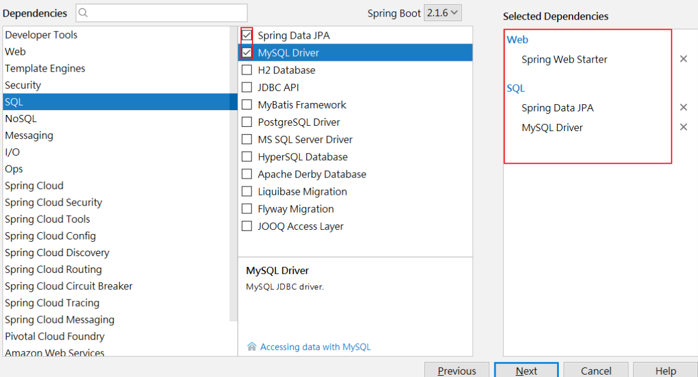Check the Liquibase Migration checkbox
This screenshot has width=698, height=377.
pyautogui.click(x=247, y=191)
